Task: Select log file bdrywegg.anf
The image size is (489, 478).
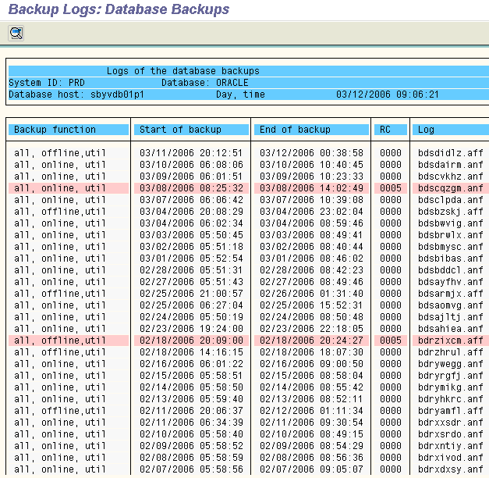Action: click(x=450, y=364)
